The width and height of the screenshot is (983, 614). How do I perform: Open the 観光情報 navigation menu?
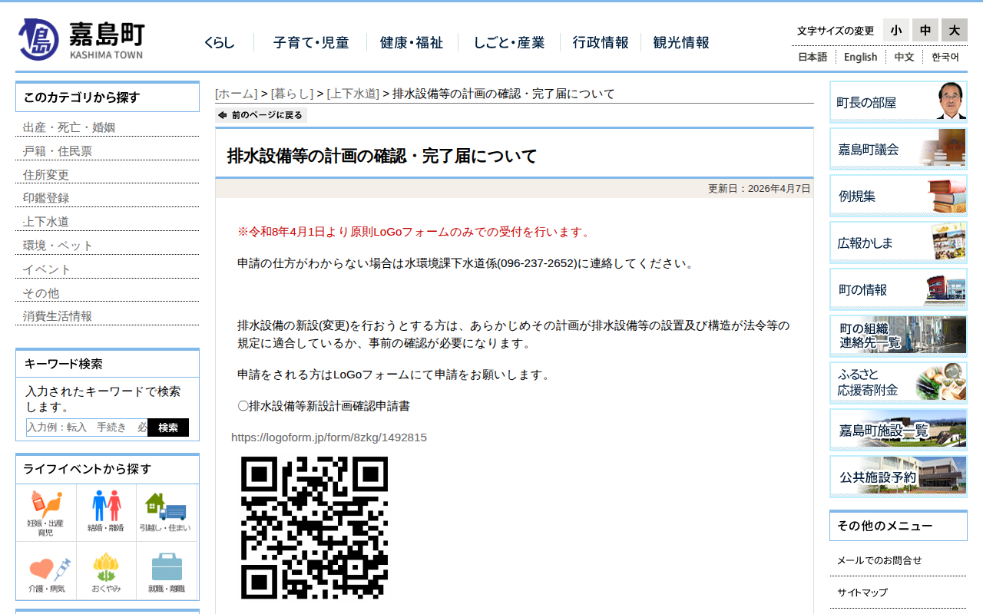(681, 43)
